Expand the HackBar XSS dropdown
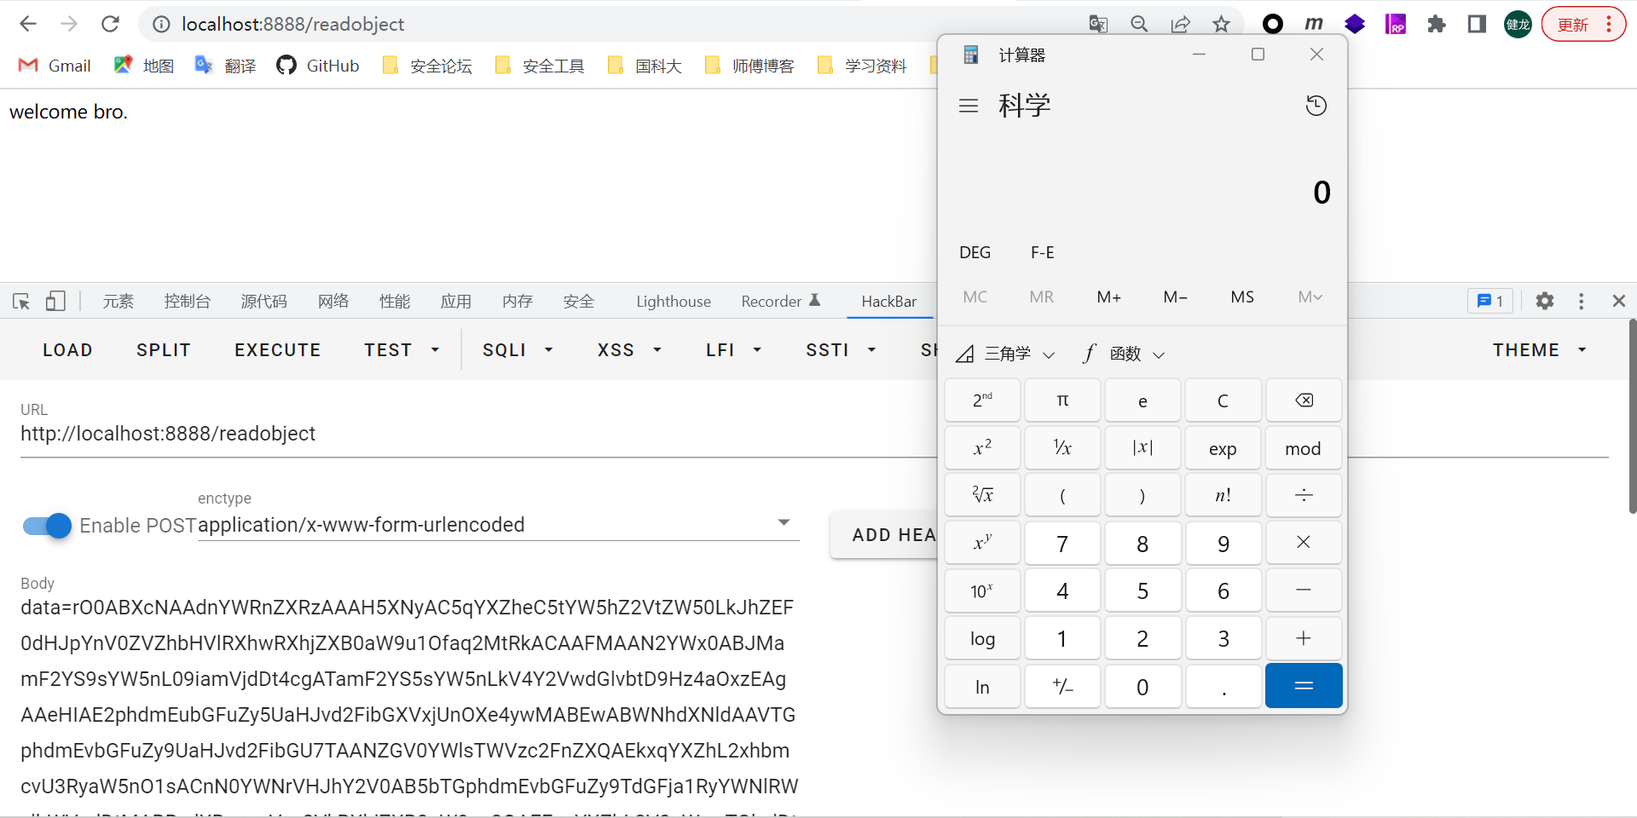Image resolution: width=1637 pixels, height=818 pixels. point(629,350)
